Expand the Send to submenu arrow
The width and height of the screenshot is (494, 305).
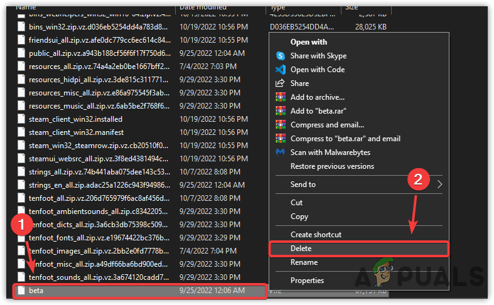pyautogui.click(x=440, y=185)
